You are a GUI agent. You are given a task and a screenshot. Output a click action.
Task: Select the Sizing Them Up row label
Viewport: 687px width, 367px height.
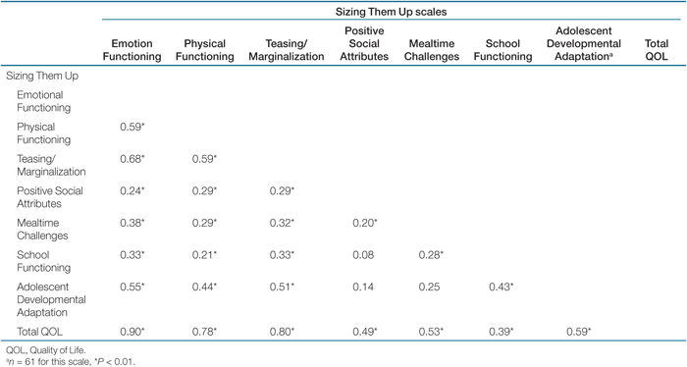pos(42,76)
